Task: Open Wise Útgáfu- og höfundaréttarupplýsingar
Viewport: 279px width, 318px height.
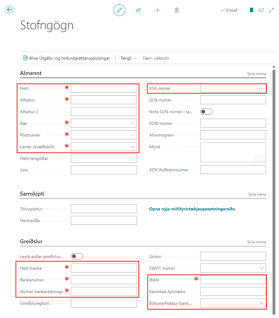Action: click(x=66, y=58)
